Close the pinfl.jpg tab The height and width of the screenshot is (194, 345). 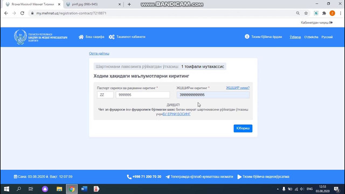pos(120,4)
